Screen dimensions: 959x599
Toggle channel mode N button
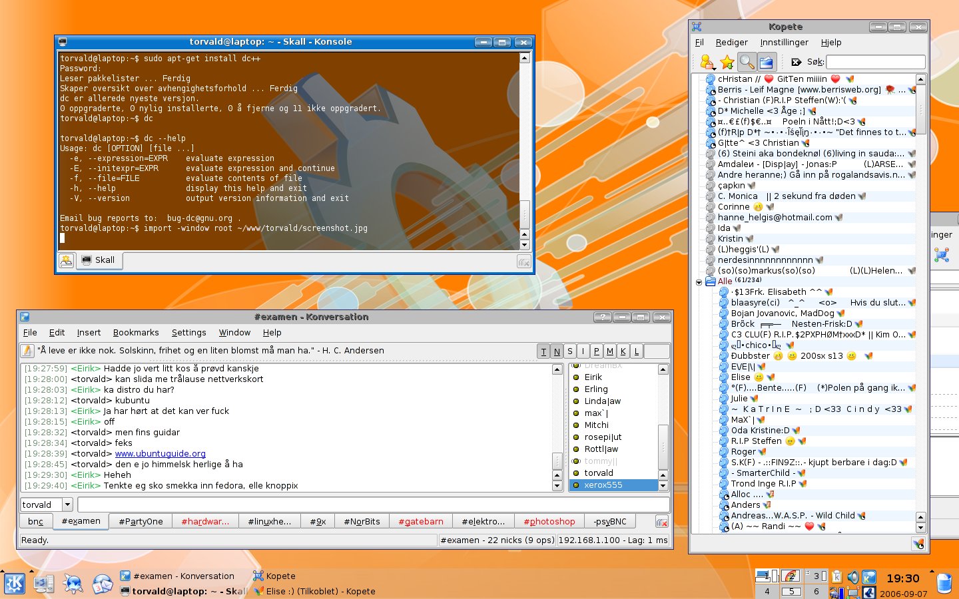[x=557, y=351]
